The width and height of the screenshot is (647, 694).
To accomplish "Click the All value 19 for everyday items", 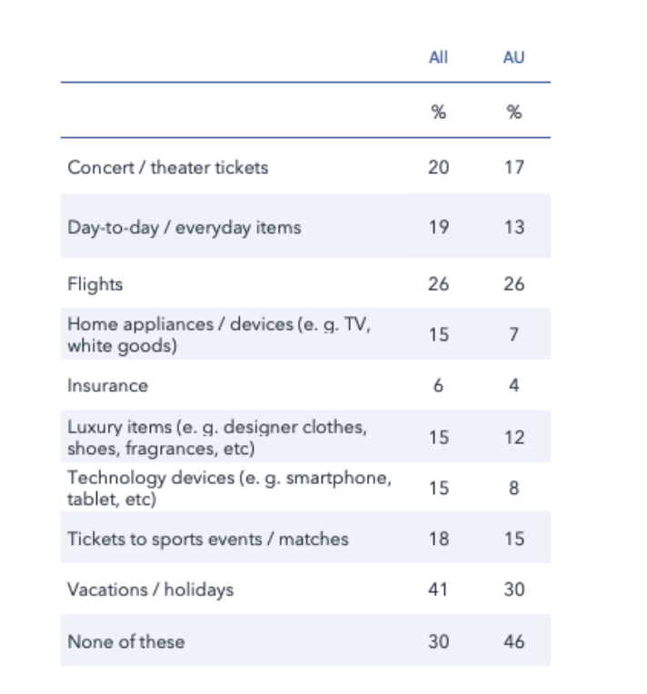I will tap(438, 227).
